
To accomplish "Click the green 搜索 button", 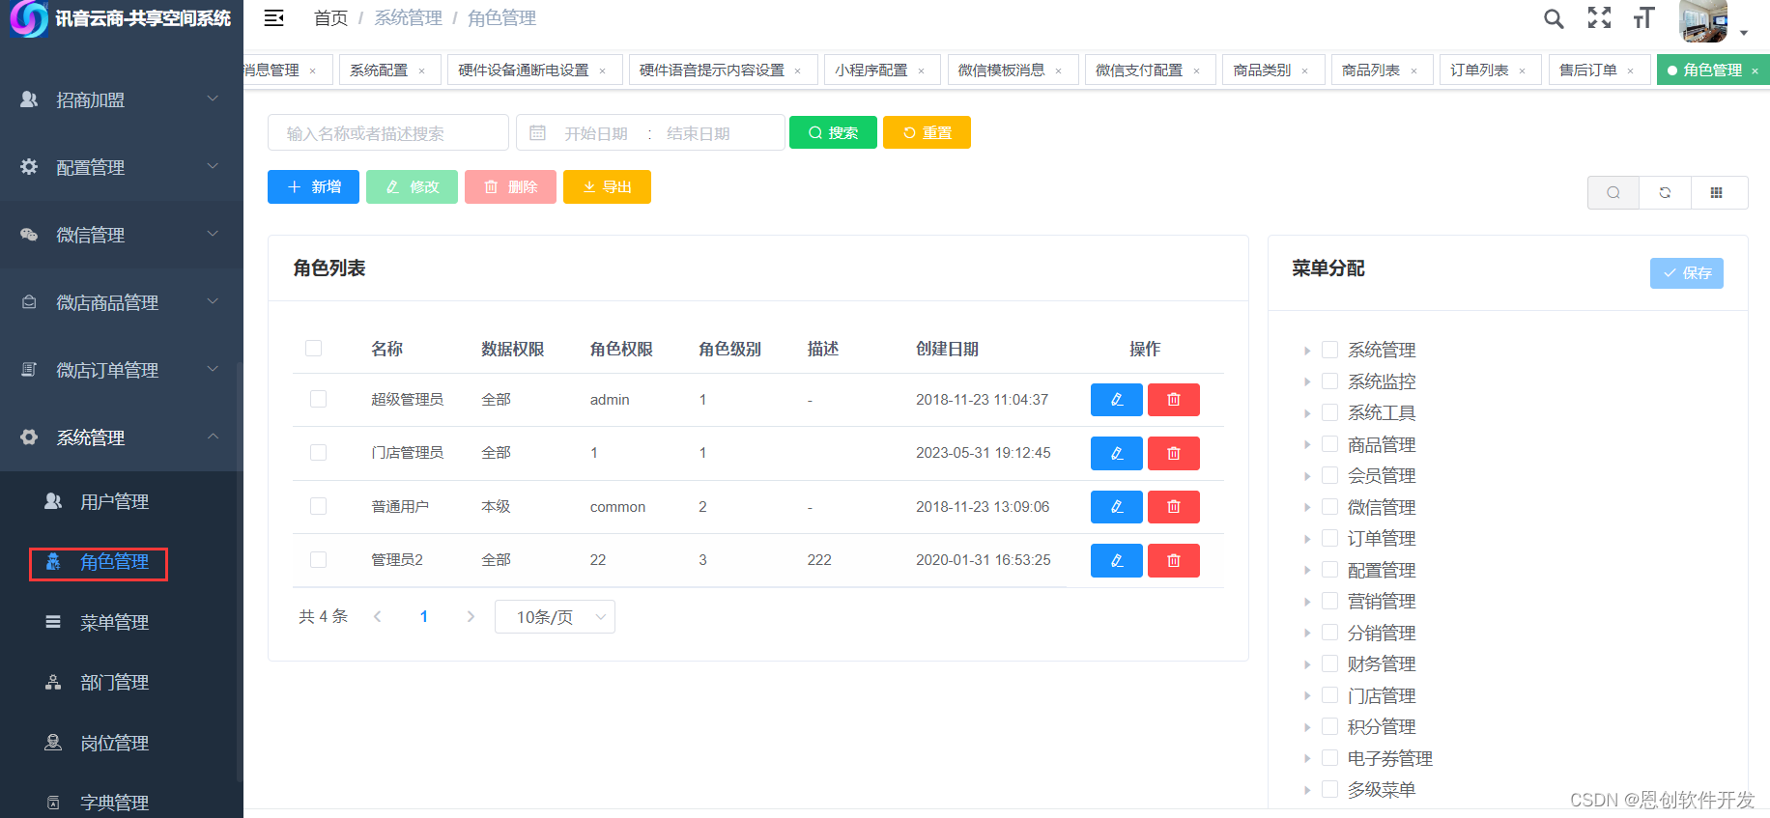I will [833, 132].
